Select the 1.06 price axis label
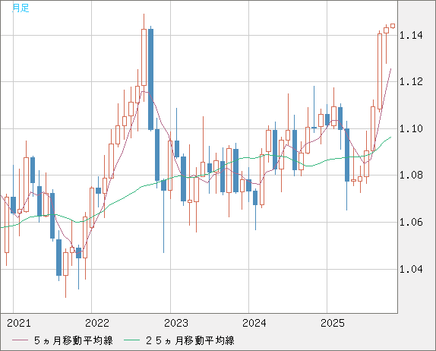The width and height of the screenshot is (436, 351). click(x=411, y=222)
